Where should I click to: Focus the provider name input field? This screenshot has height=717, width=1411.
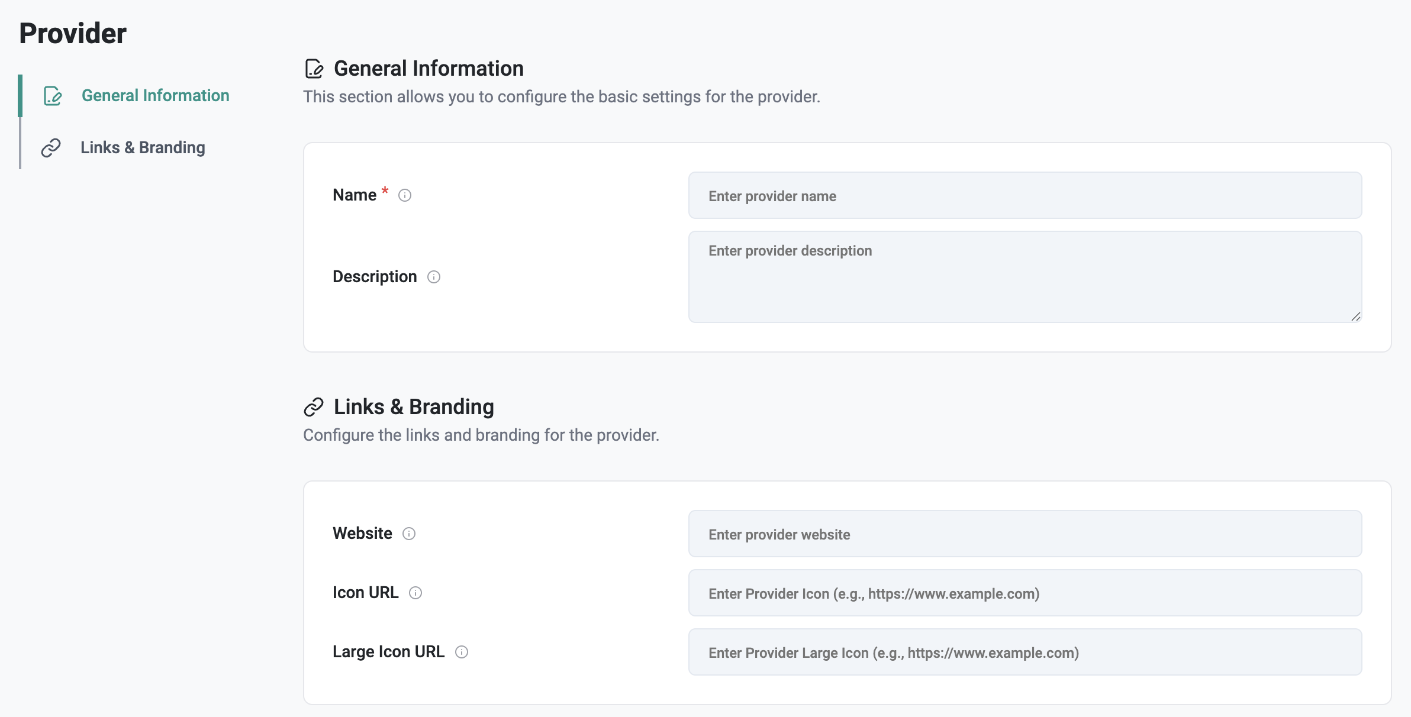1025,196
